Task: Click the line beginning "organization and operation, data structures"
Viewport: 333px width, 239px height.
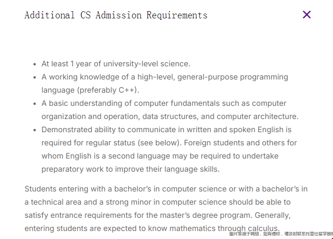Action: coord(170,116)
